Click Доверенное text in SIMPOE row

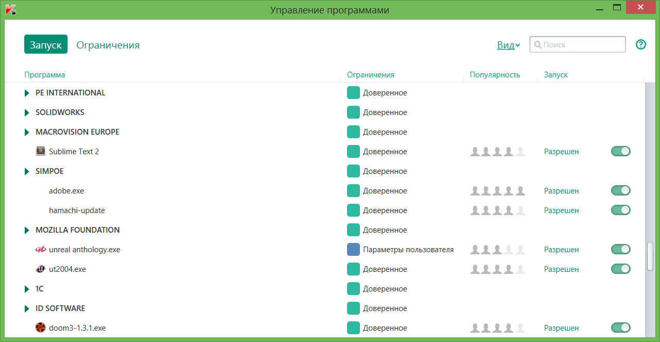(385, 171)
